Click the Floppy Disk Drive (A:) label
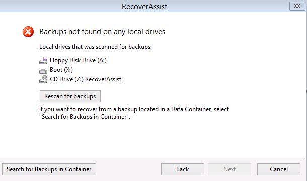Screen dimensions: 307x181 coord(78,60)
